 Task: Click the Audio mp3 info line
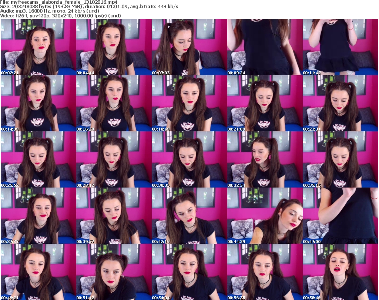tap(50, 11)
